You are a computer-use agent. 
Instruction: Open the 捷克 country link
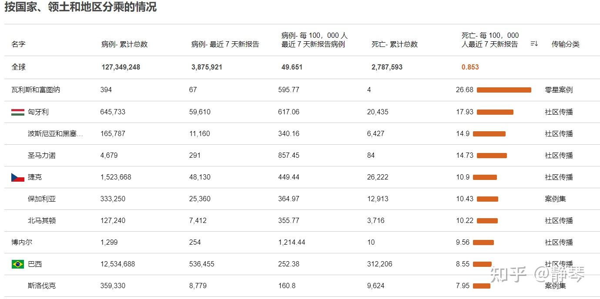click(35, 177)
